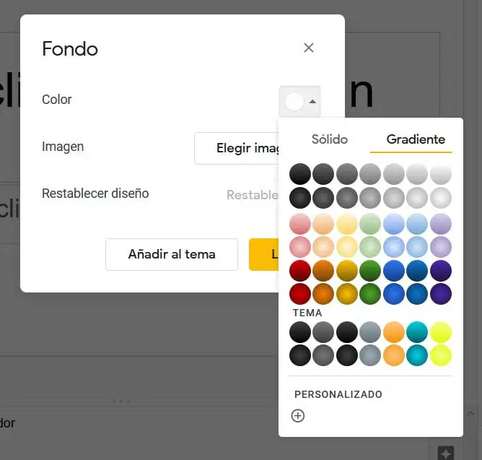The width and height of the screenshot is (482, 460).
Task: Open the Explore star icon
Action: [x=446, y=453]
